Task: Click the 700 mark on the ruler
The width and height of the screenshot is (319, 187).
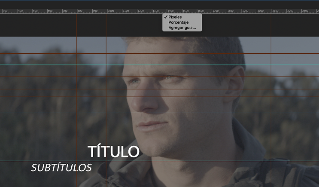Action: tap(65, 11)
